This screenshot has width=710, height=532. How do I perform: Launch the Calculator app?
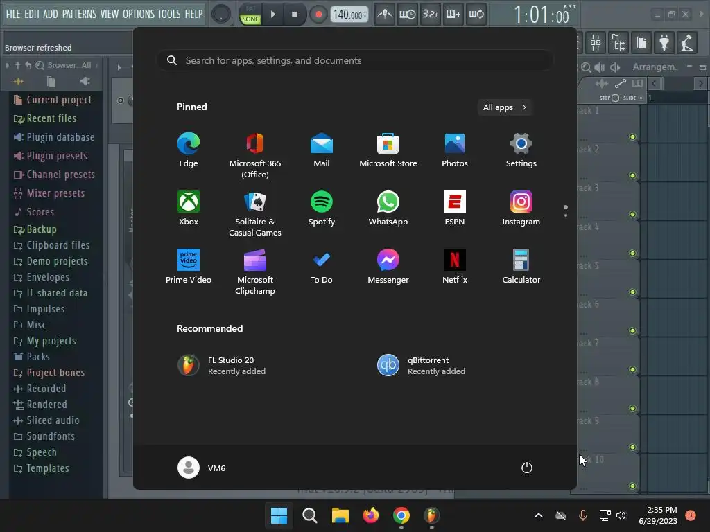point(521,267)
